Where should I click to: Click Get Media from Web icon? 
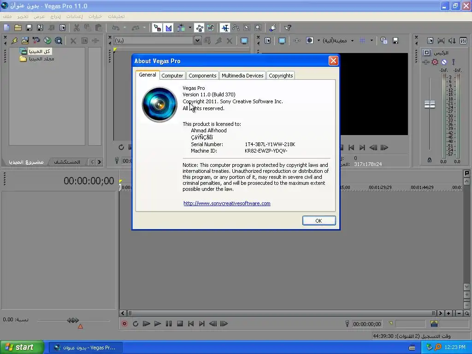point(59,41)
